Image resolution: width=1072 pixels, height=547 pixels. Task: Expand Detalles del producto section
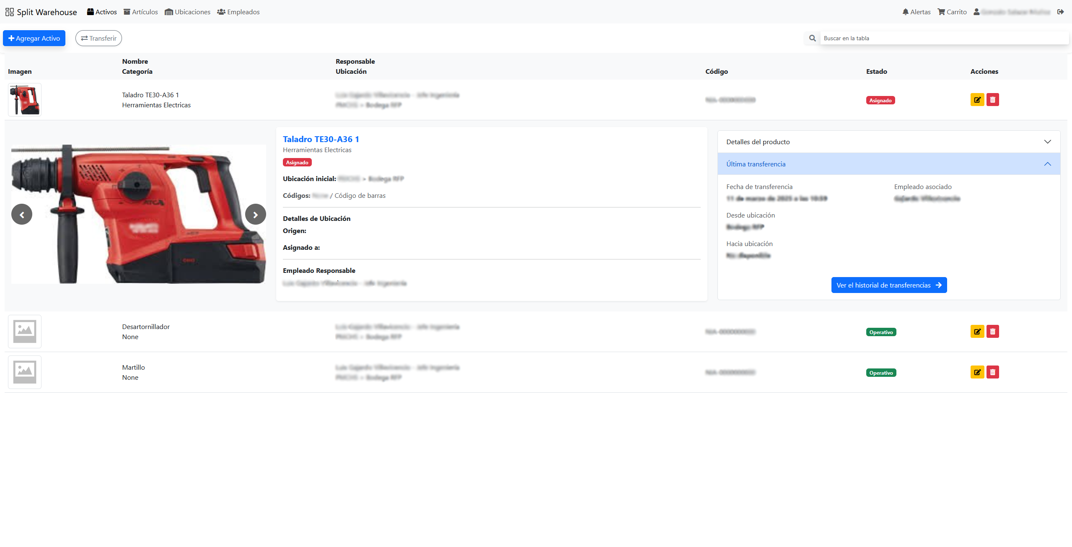click(x=888, y=142)
